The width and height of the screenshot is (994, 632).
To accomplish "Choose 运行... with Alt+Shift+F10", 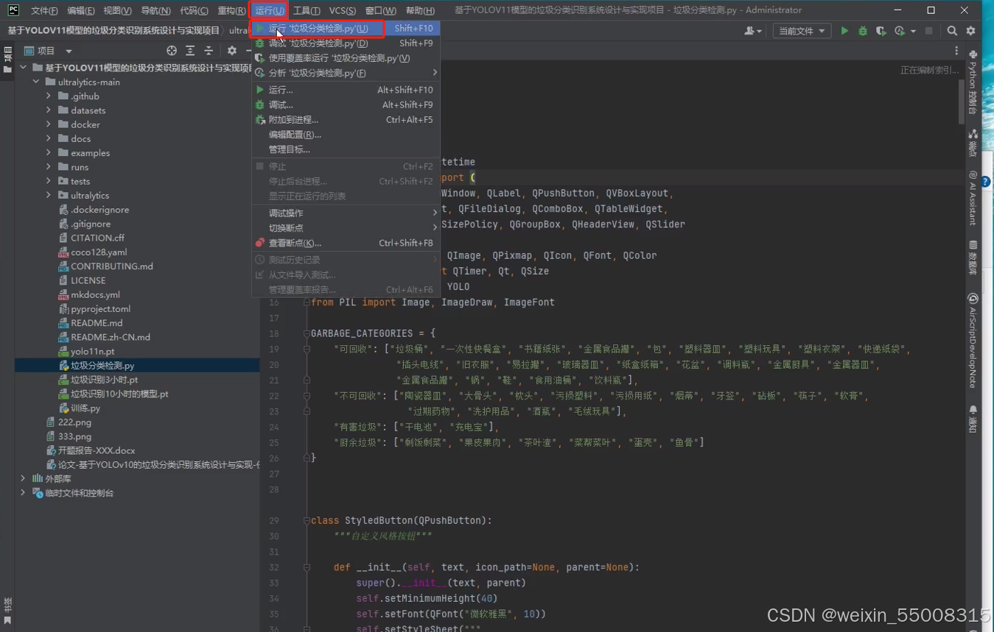I will pyautogui.click(x=346, y=90).
